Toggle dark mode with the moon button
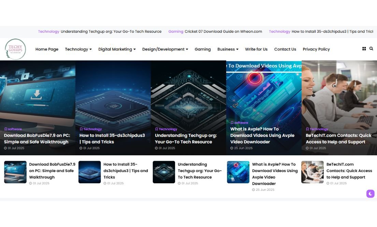The width and height of the screenshot is (377, 227). pyautogui.click(x=370, y=194)
